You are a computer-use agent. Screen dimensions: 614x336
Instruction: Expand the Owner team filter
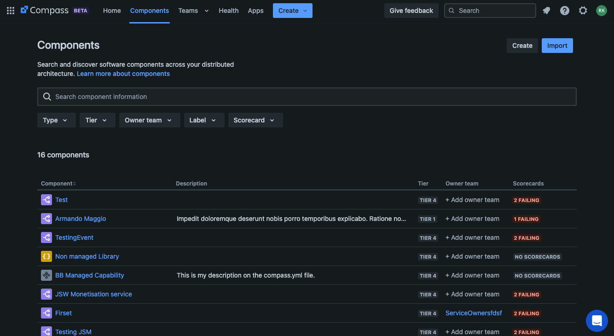[149, 120]
